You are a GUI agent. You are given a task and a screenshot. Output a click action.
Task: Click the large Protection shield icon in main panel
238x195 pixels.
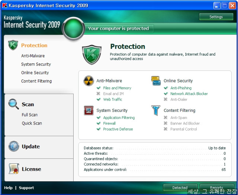coord(92,55)
